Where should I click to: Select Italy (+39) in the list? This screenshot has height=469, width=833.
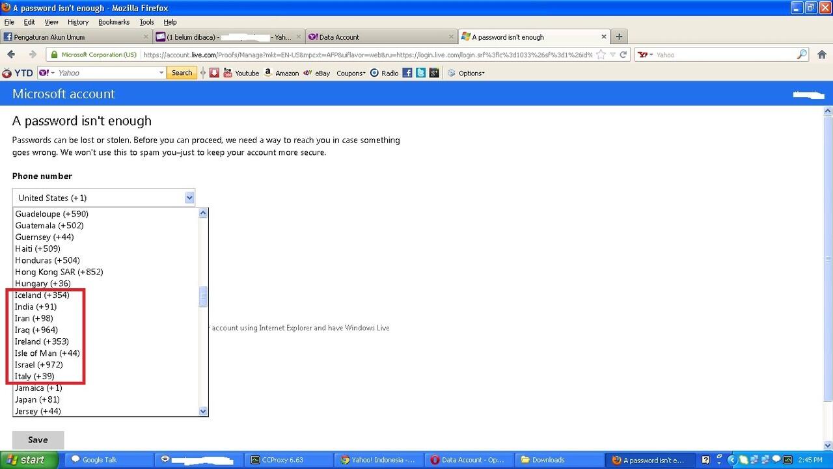tap(105, 377)
